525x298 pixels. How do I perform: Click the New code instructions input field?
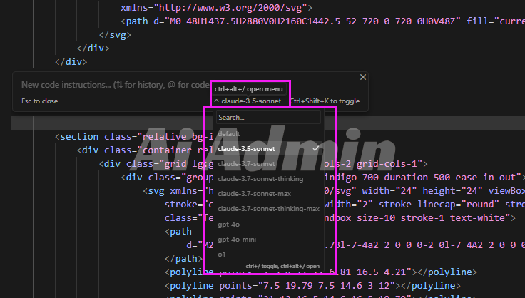tap(116, 85)
